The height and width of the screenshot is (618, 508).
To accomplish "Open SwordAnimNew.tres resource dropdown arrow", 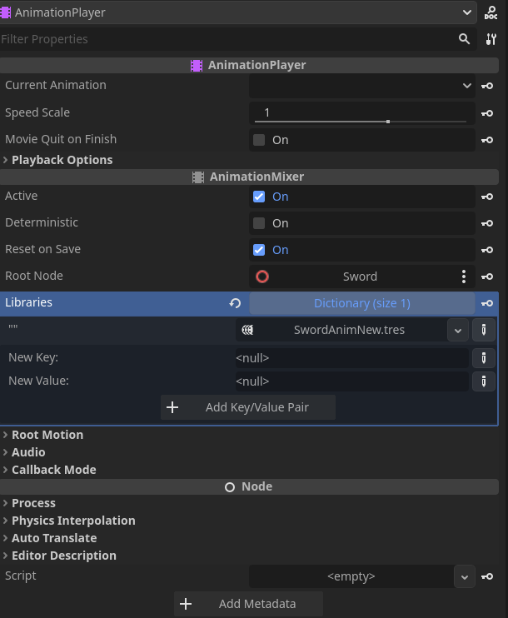I will pyautogui.click(x=458, y=331).
